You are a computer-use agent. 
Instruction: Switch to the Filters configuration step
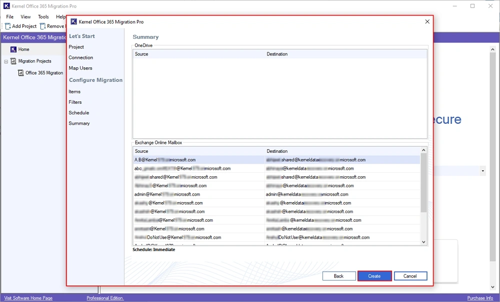pos(75,102)
